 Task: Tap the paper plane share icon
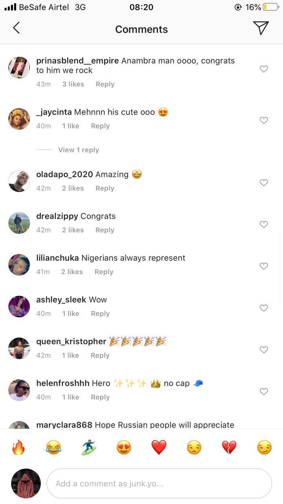[261, 28]
